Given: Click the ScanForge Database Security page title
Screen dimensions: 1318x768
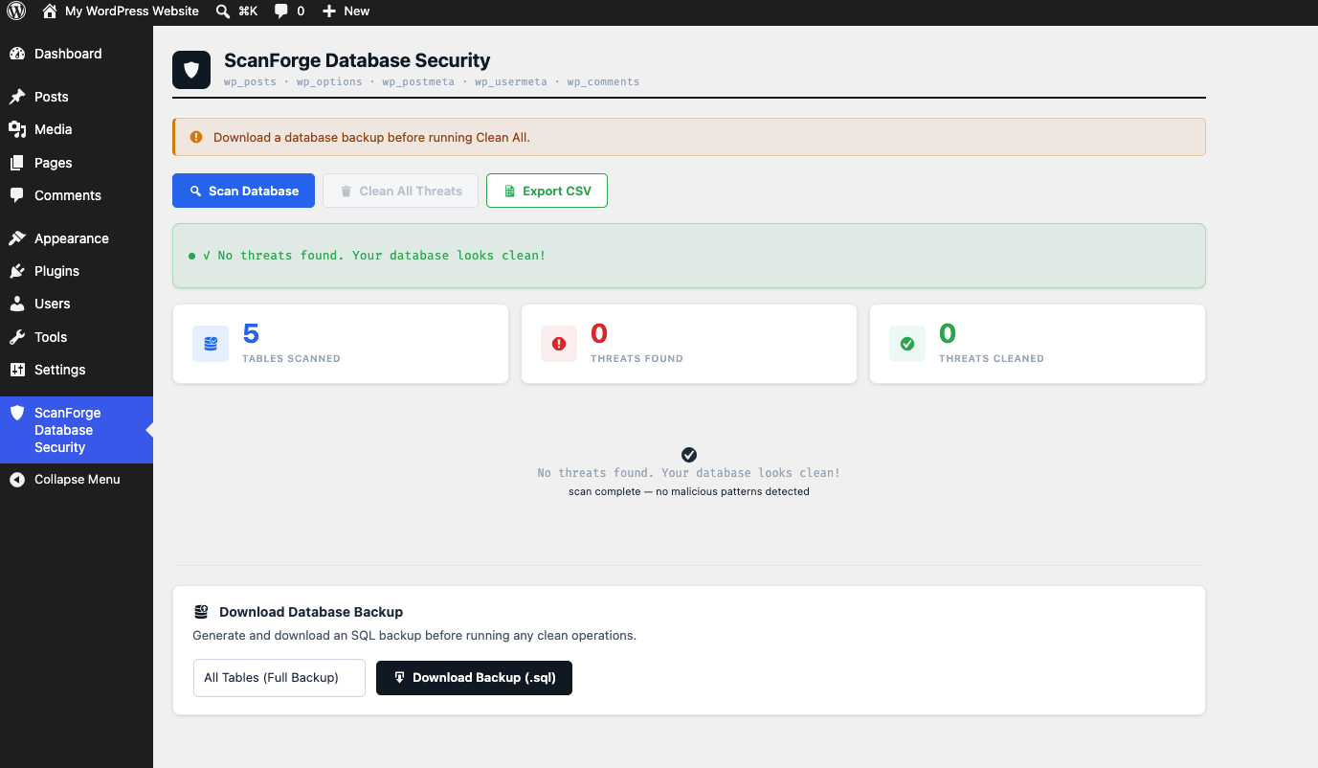Looking at the screenshot, I should point(357,60).
